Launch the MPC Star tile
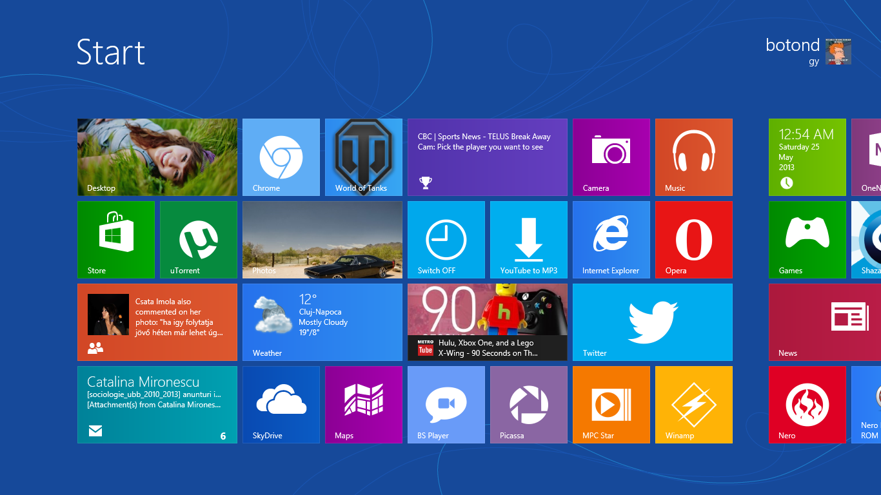The image size is (881, 495). pyautogui.click(x=611, y=405)
